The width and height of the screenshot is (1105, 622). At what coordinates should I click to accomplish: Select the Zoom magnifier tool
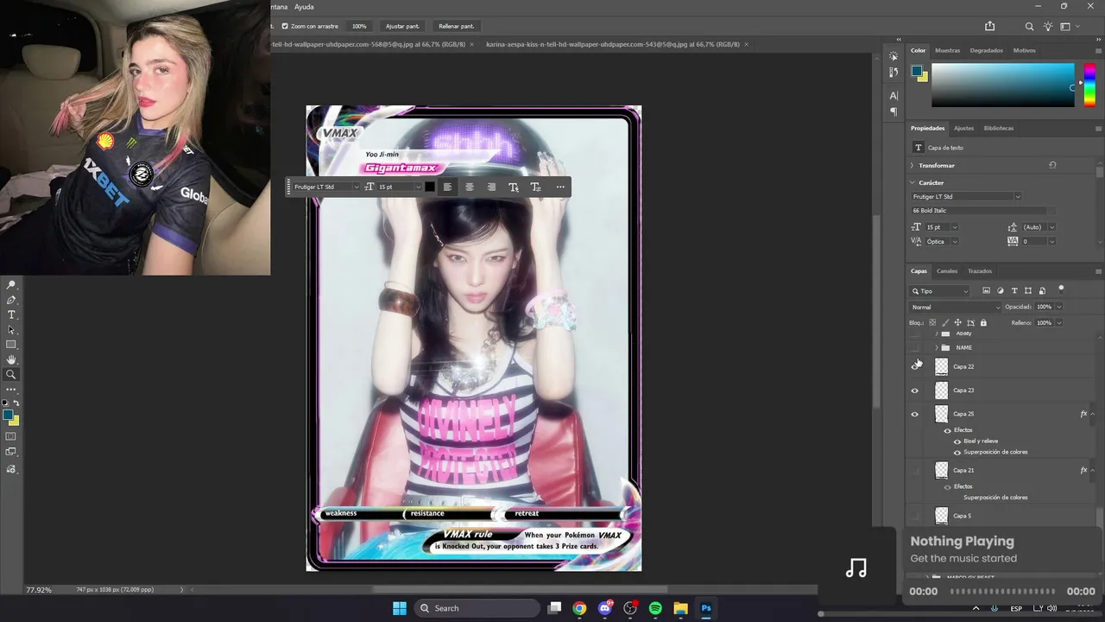11,374
